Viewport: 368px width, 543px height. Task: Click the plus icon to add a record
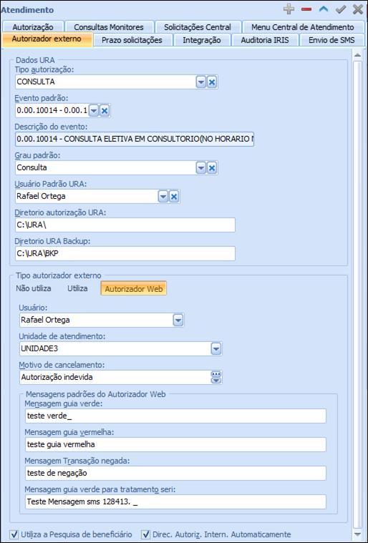pos(289,9)
